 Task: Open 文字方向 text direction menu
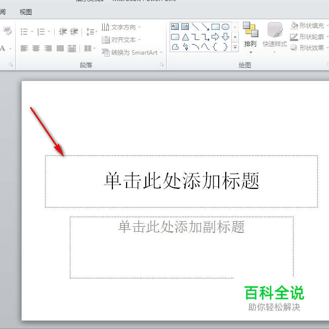pyautogui.click(x=121, y=27)
